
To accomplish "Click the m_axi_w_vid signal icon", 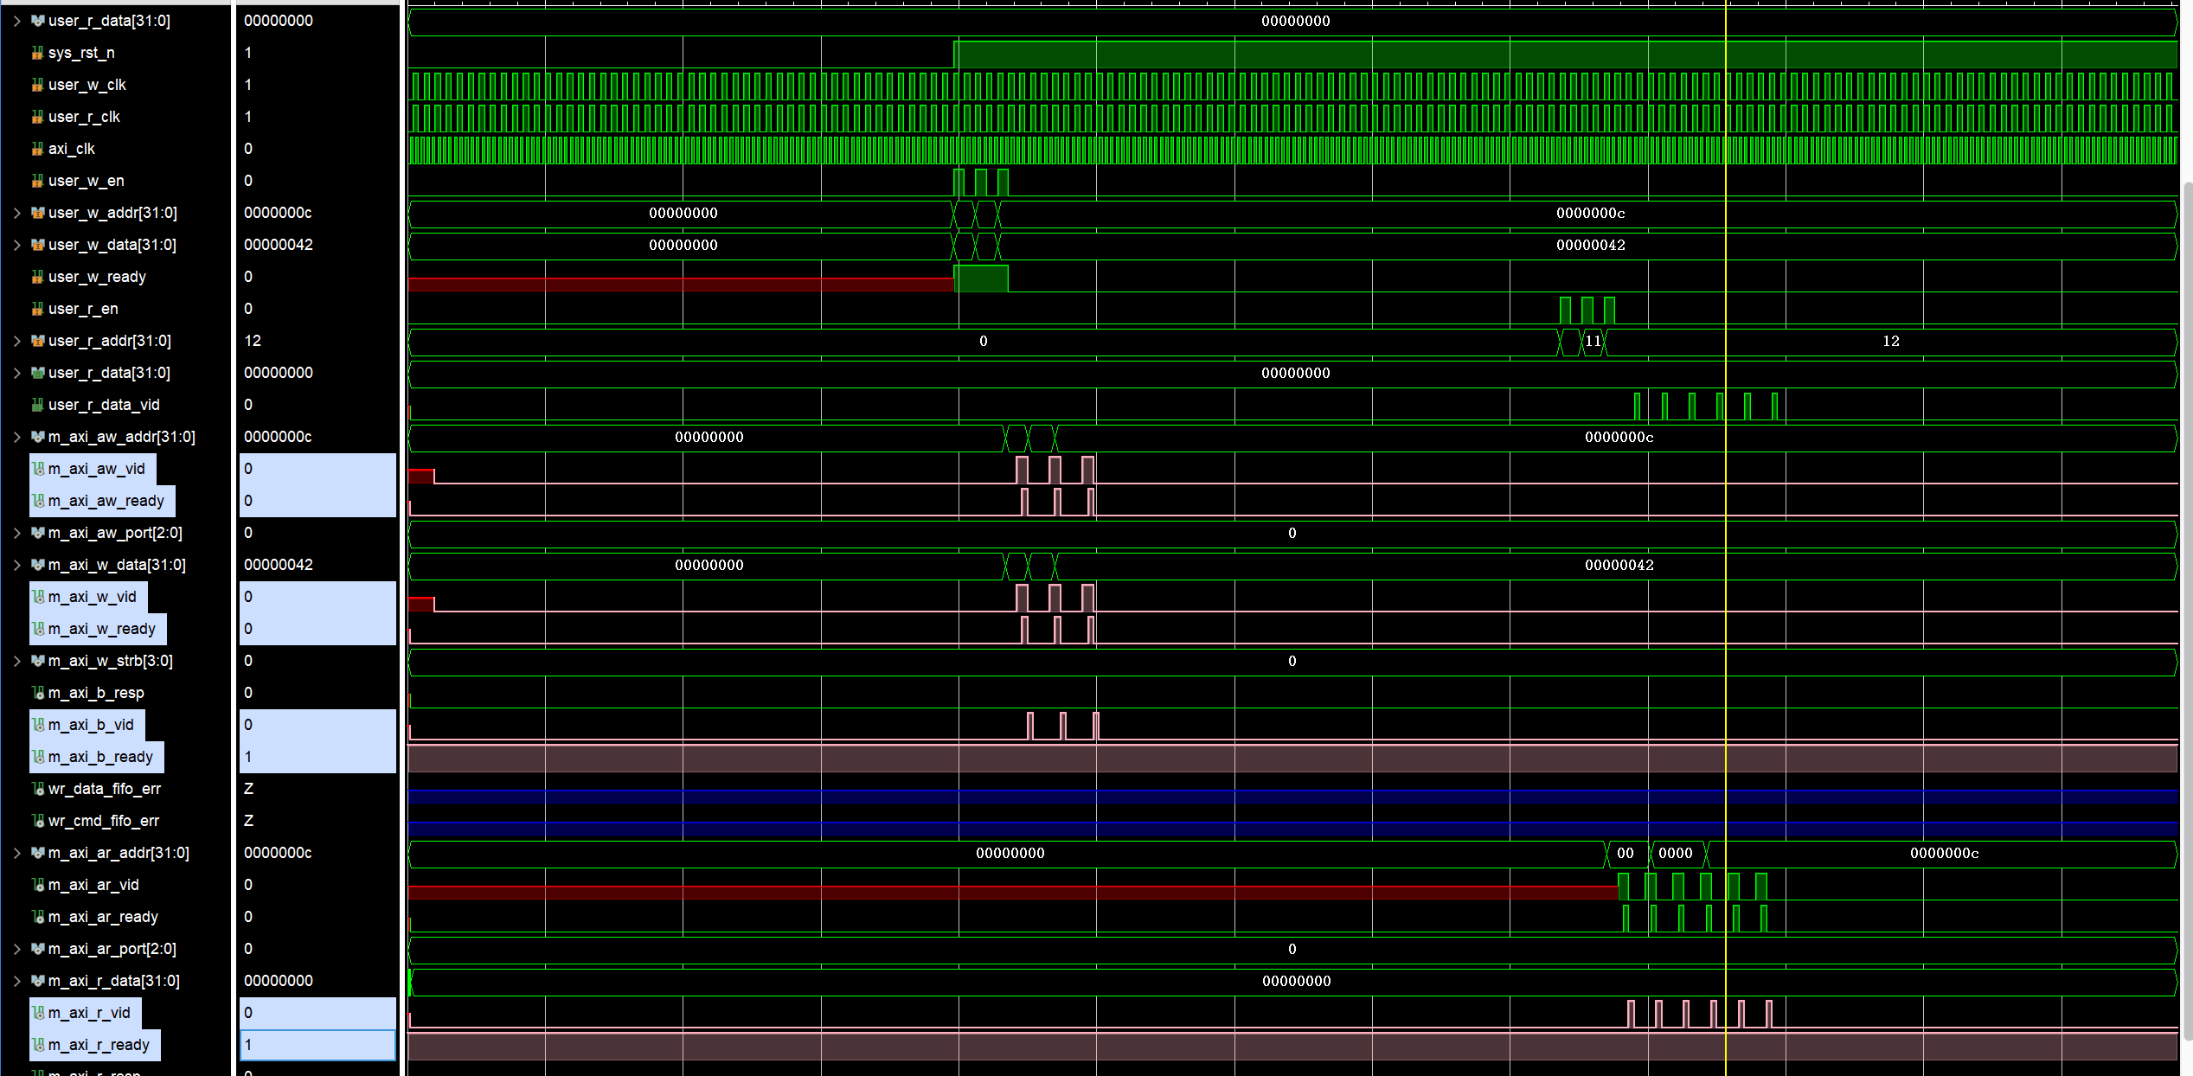I will pyautogui.click(x=38, y=597).
